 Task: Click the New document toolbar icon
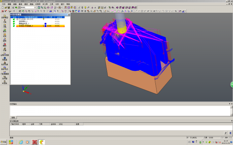click(x=3, y=7)
